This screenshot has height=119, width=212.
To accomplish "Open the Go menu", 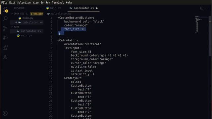I will (x=42, y=3).
